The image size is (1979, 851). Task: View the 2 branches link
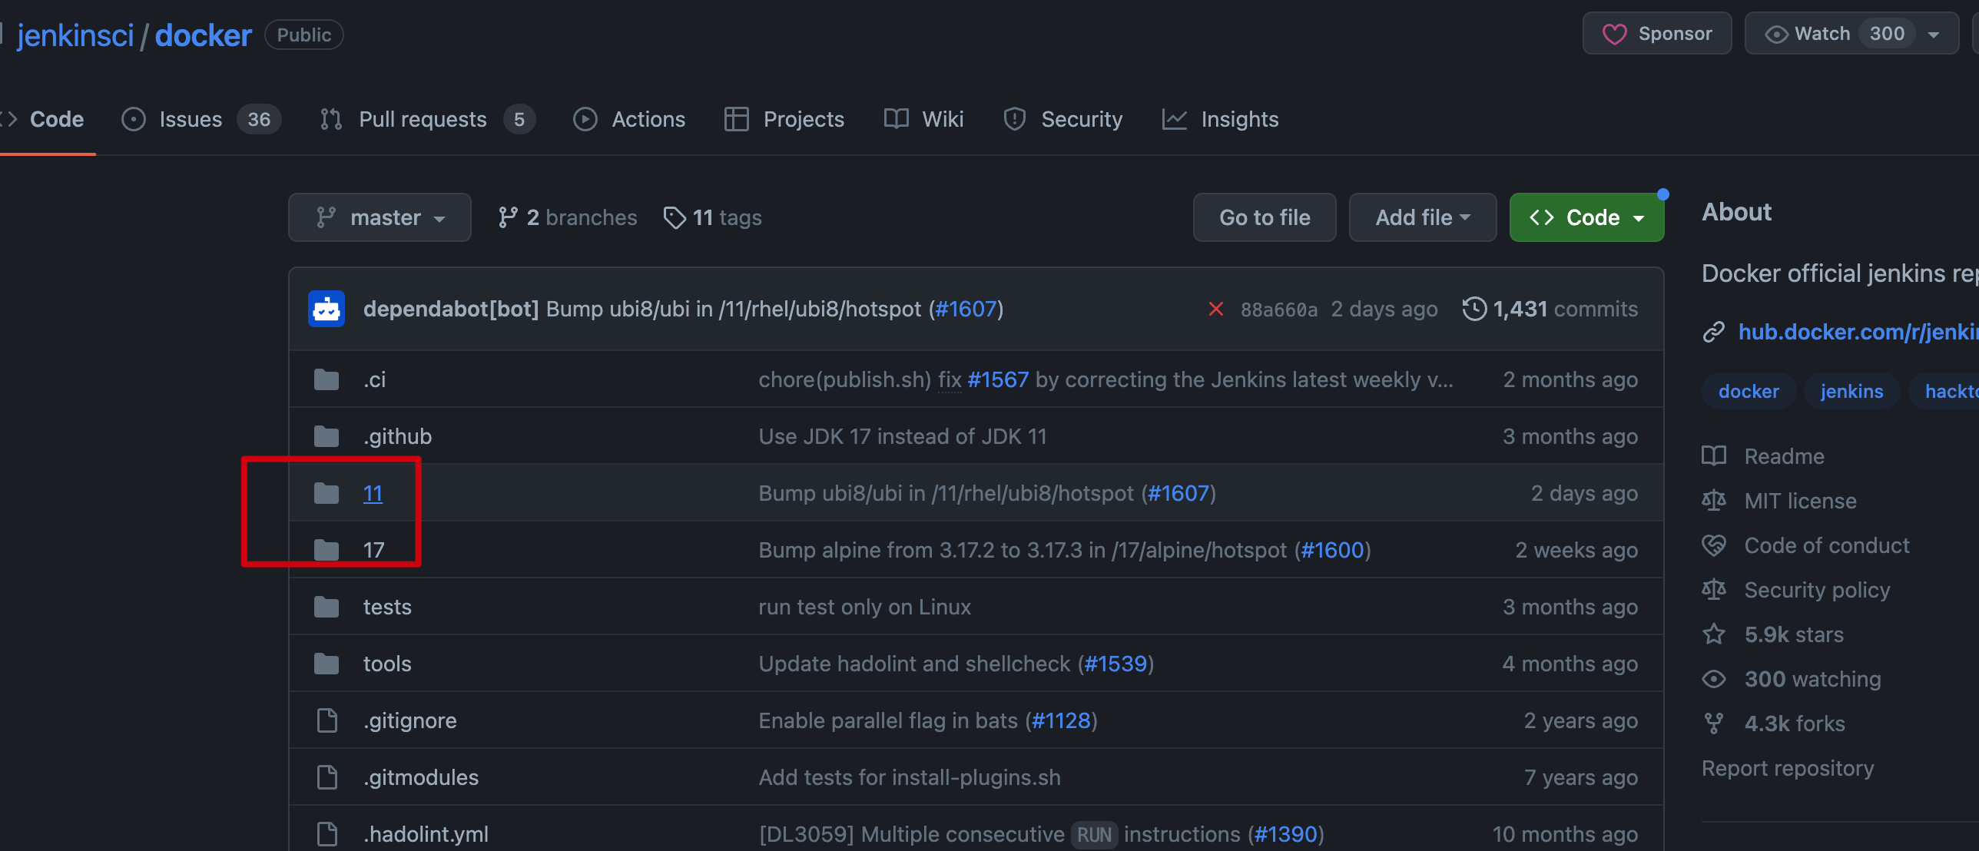click(568, 217)
